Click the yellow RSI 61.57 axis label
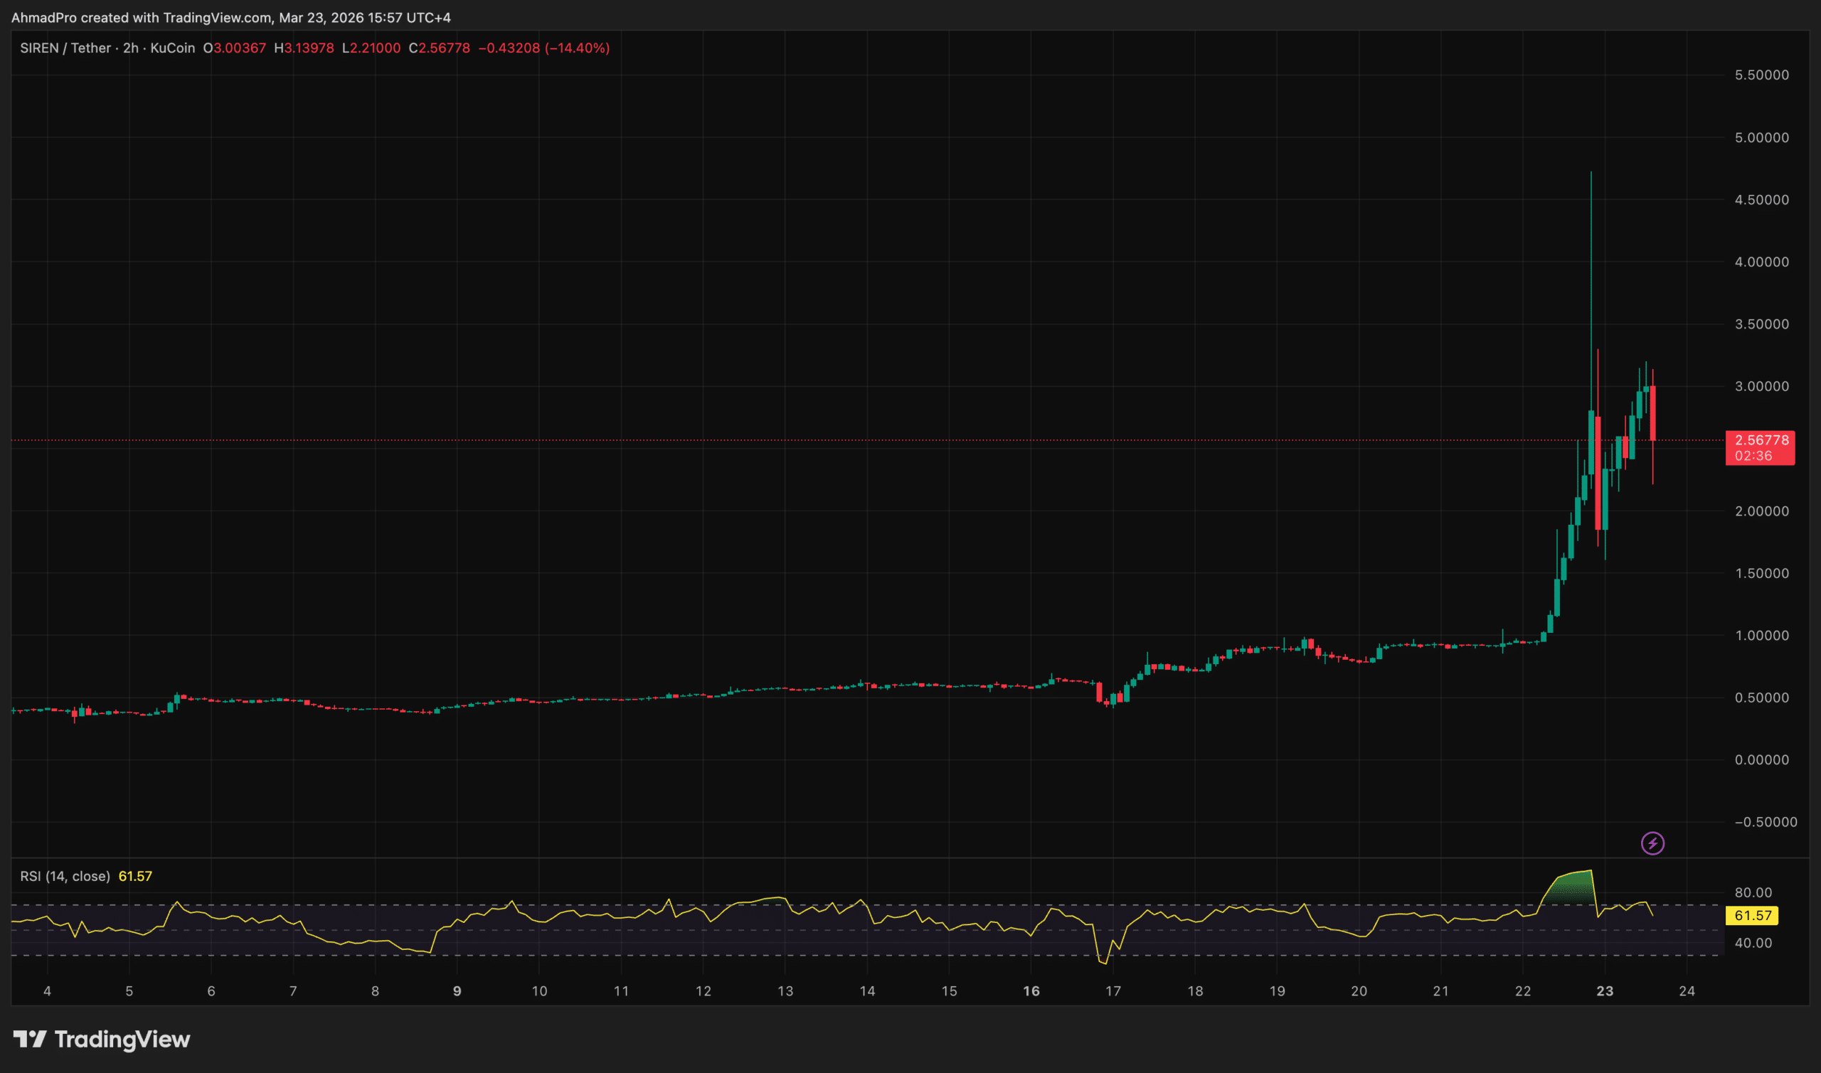 (1751, 916)
